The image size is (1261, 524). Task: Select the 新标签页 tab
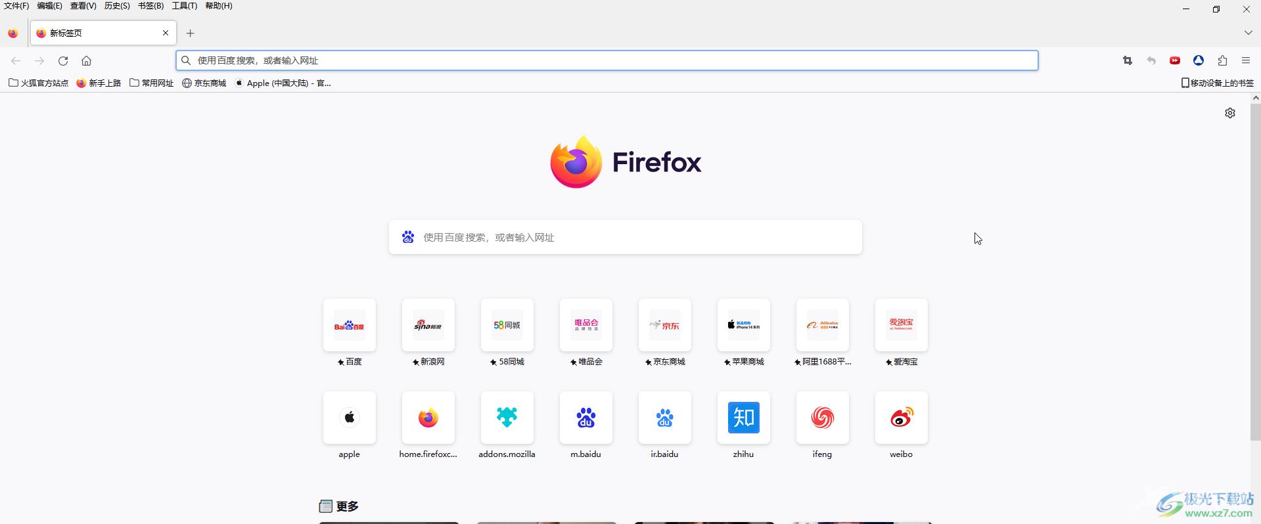pyautogui.click(x=103, y=33)
